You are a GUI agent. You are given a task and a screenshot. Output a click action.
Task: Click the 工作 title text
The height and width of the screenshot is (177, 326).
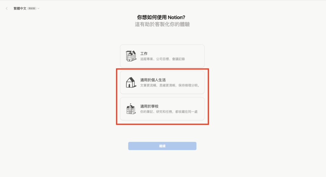point(144,54)
